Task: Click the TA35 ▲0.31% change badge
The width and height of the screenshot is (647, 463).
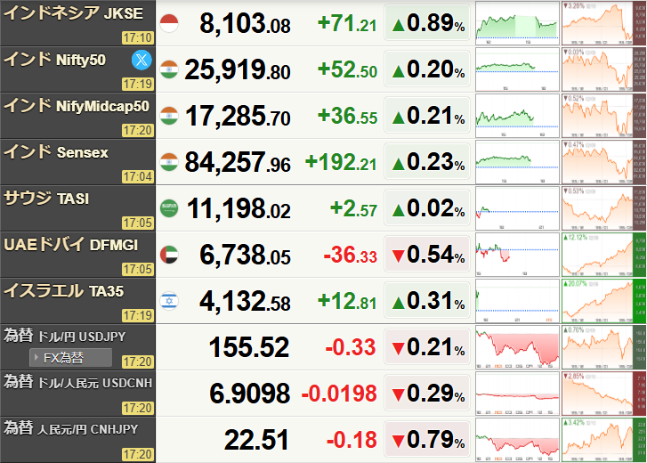Action: [427, 300]
